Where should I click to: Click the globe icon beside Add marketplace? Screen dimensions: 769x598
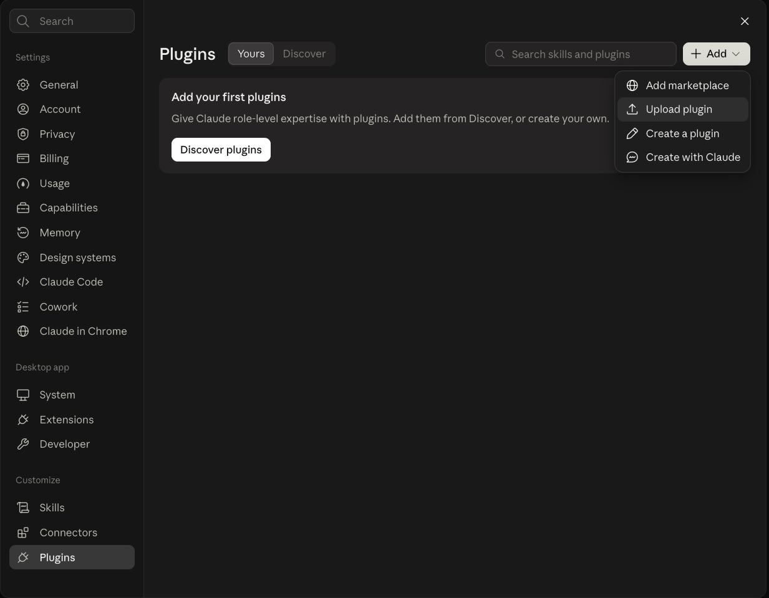coord(632,85)
